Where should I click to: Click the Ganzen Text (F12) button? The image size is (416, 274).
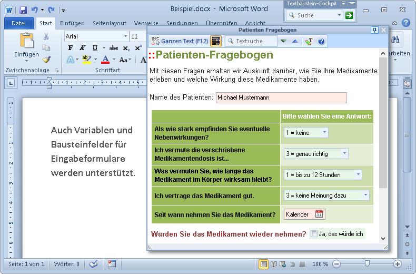click(x=179, y=41)
